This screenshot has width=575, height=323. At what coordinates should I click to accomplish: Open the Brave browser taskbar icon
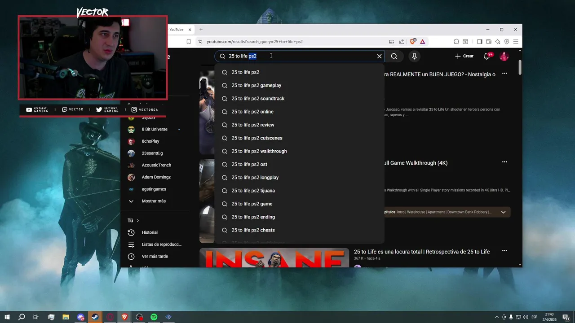[124, 317]
